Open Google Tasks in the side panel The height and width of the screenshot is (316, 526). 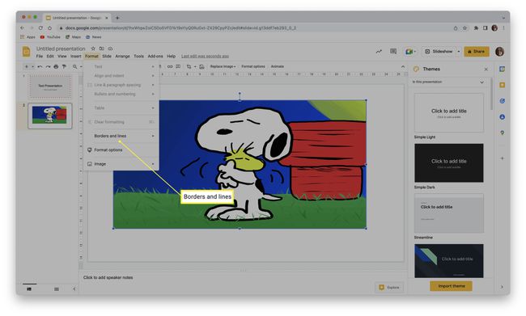tap(503, 101)
